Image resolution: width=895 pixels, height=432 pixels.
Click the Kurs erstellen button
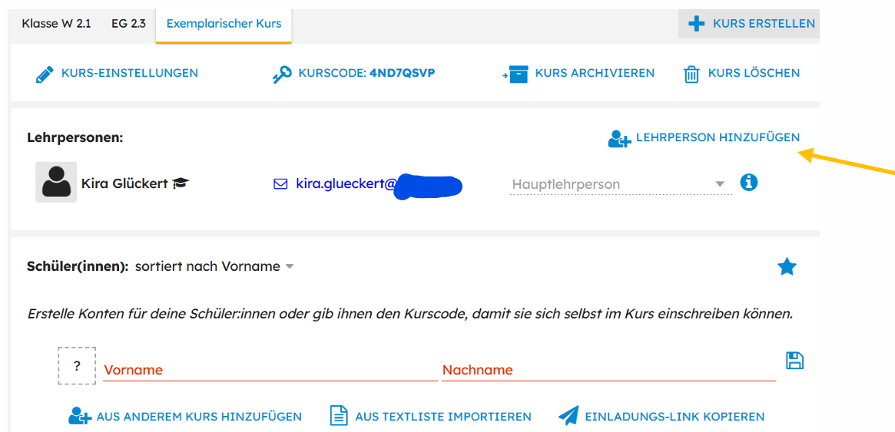(x=751, y=24)
